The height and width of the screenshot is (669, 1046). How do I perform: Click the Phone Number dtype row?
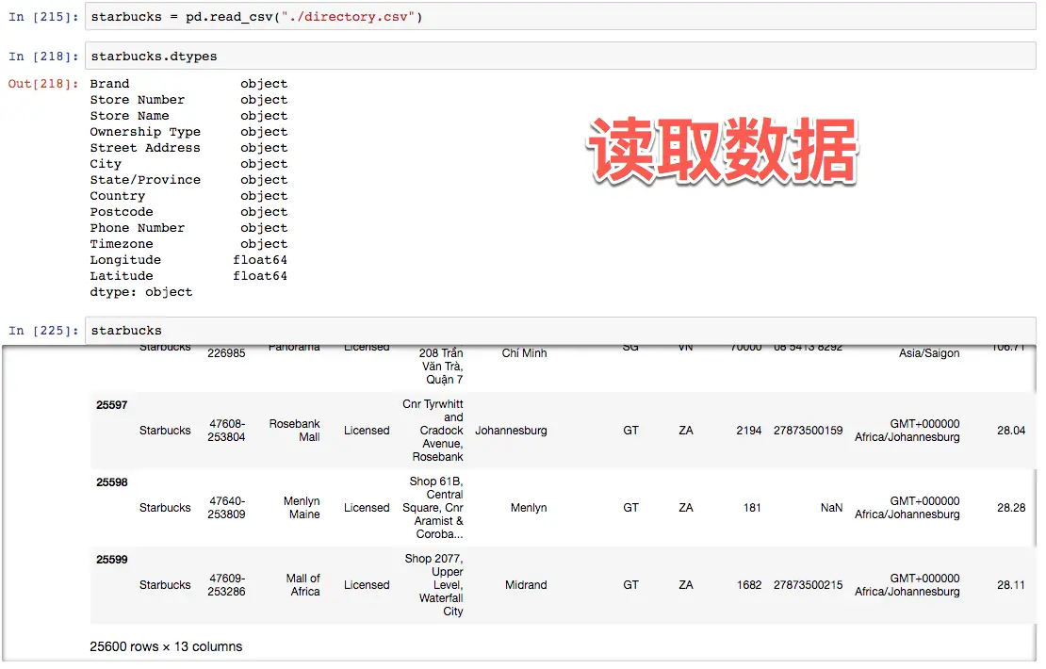pos(188,227)
